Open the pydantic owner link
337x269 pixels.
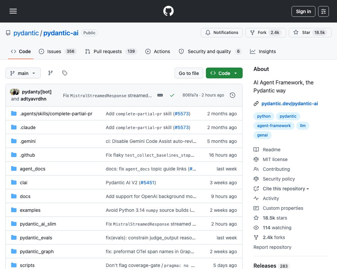coord(26,33)
